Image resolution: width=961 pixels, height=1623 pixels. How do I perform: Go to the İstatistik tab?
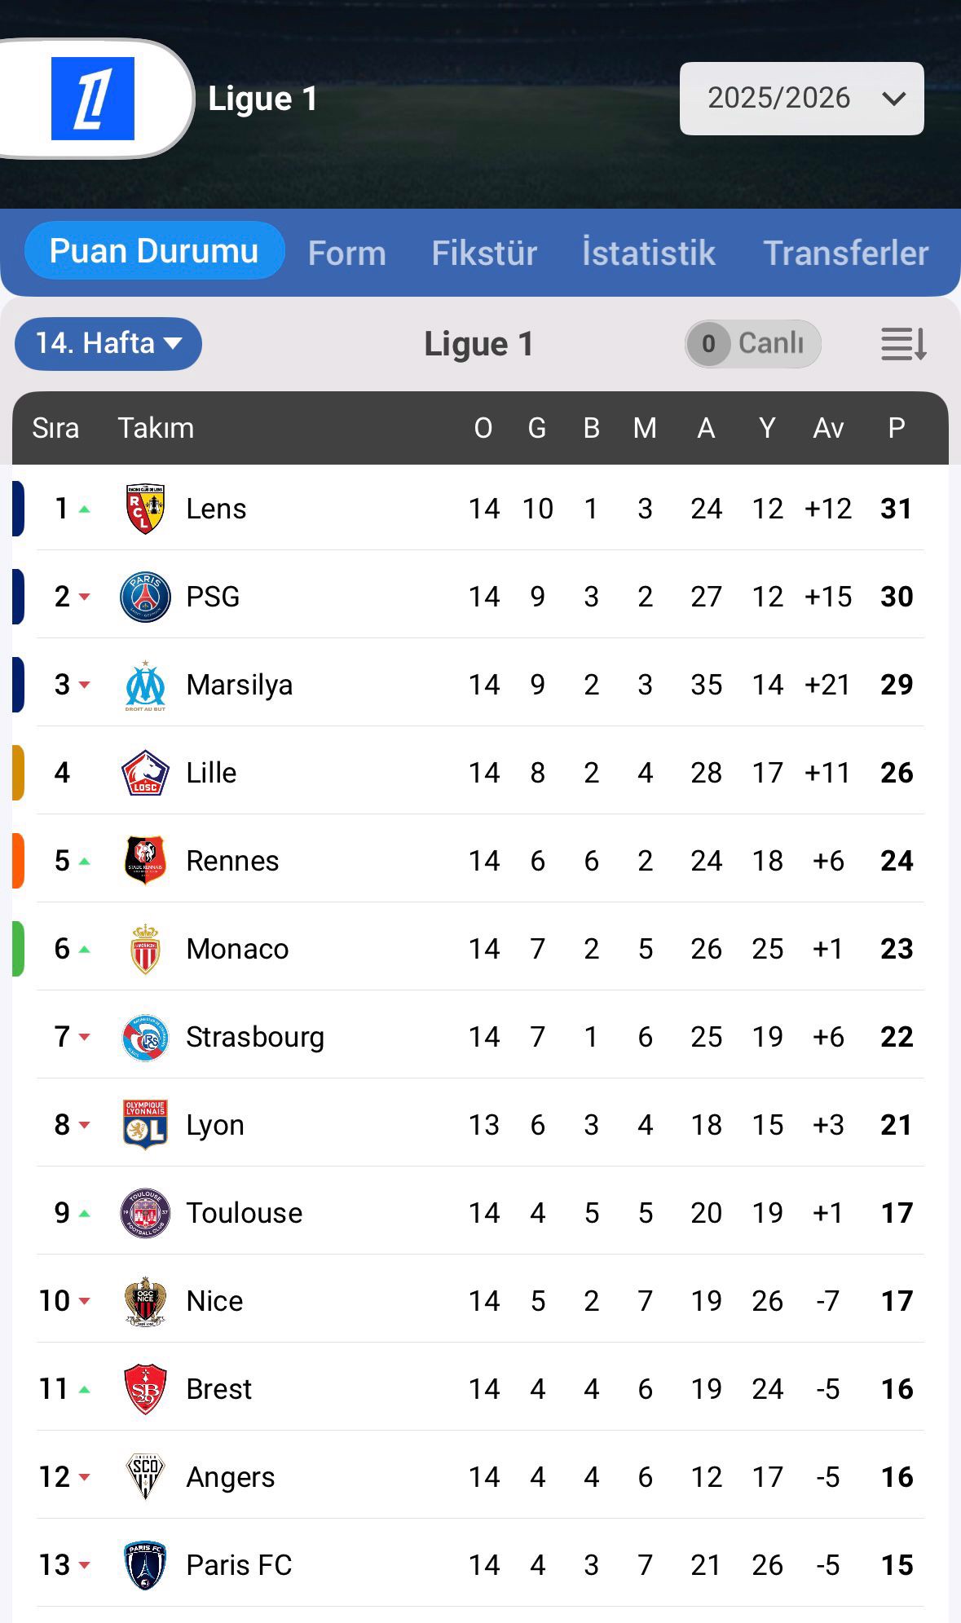(649, 253)
